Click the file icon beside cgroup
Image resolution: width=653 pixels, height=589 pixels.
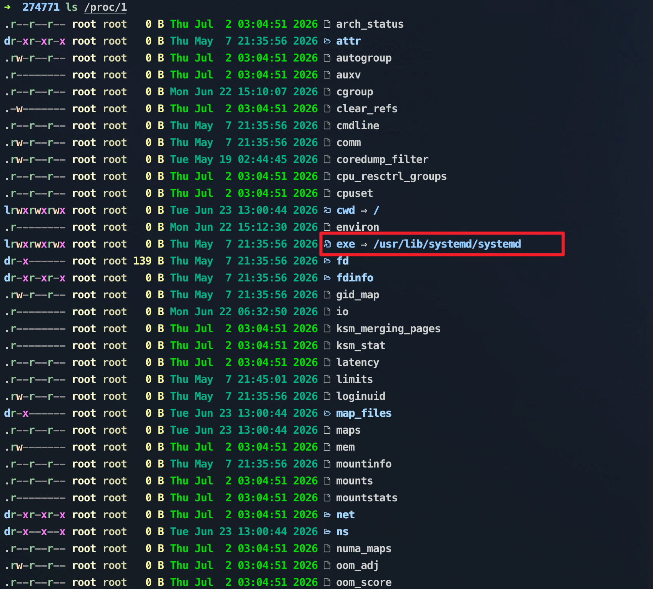pyautogui.click(x=327, y=92)
